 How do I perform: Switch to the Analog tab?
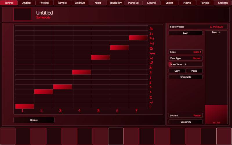click(26, 3)
